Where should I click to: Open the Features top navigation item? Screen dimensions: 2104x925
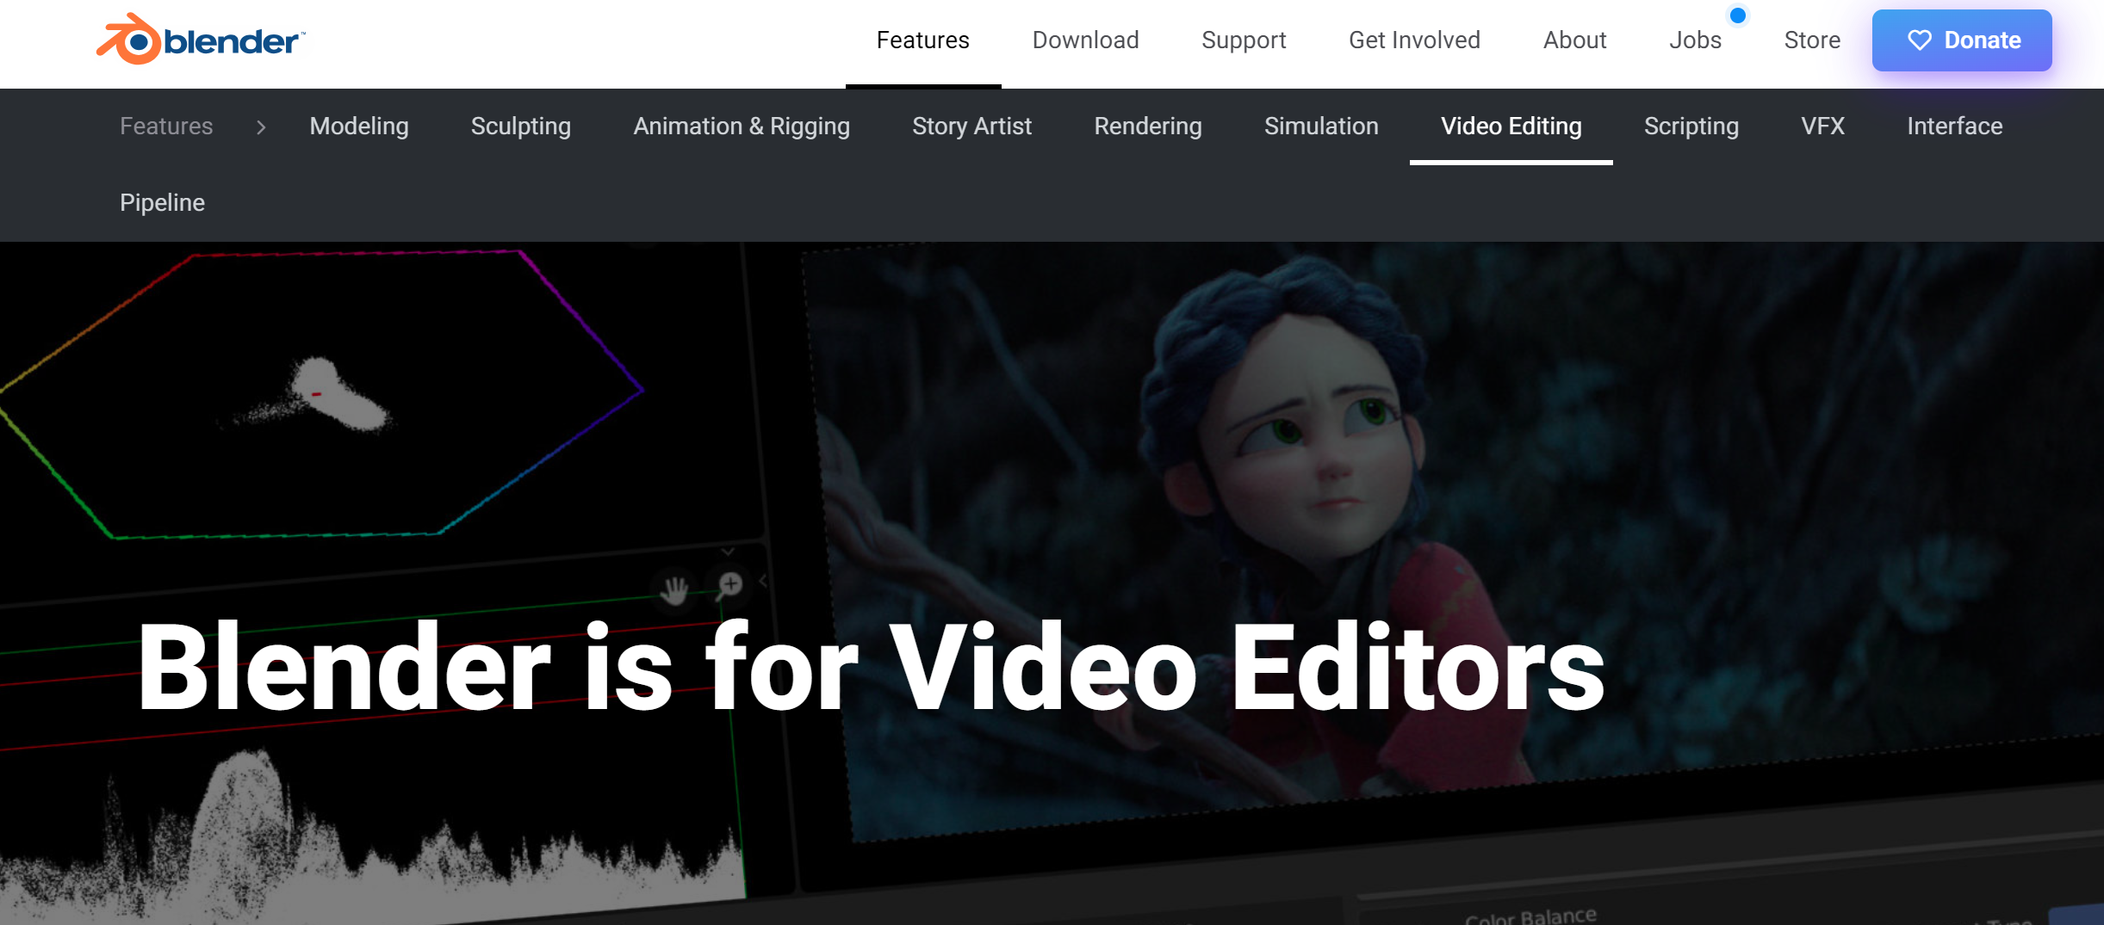pyautogui.click(x=922, y=40)
